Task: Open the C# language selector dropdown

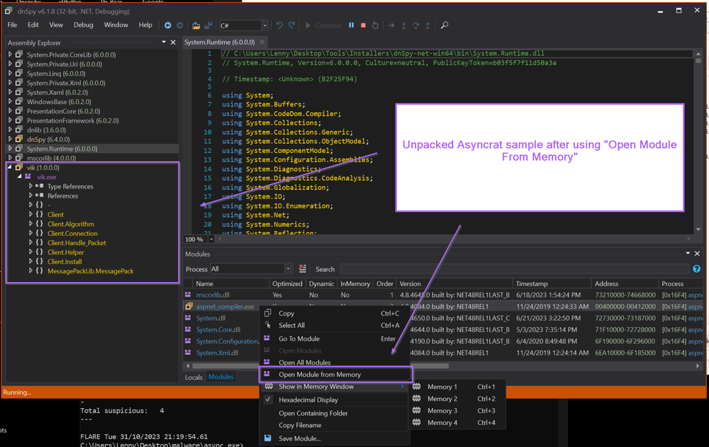Action: click(x=264, y=25)
